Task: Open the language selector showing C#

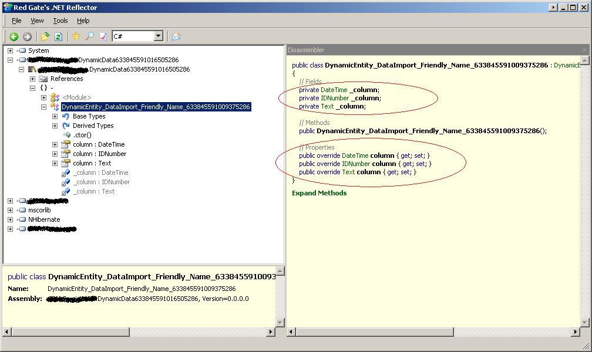Action: (x=159, y=35)
